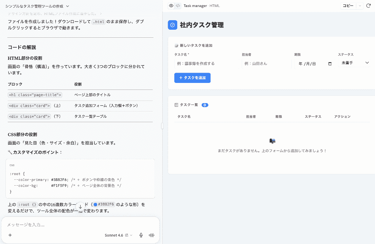
Task: Click the empty mailbox icon
Action: (x=272, y=141)
